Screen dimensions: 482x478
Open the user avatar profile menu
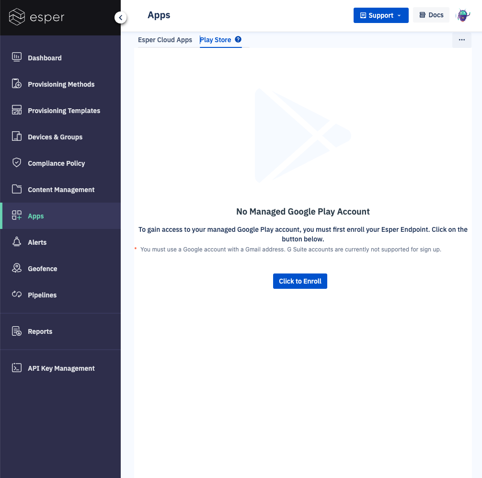tap(463, 15)
